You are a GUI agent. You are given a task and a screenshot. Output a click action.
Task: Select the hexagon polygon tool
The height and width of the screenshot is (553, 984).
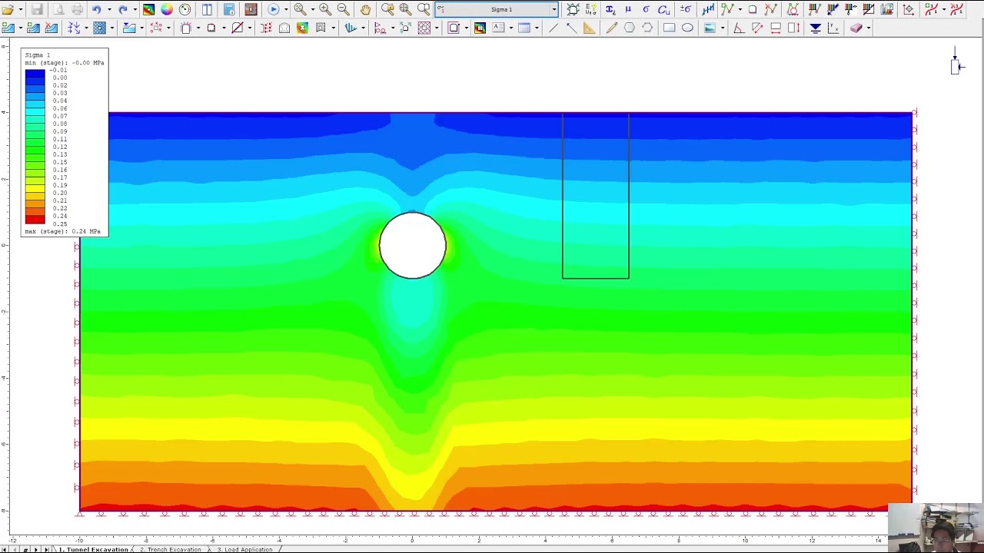pyautogui.click(x=630, y=28)
